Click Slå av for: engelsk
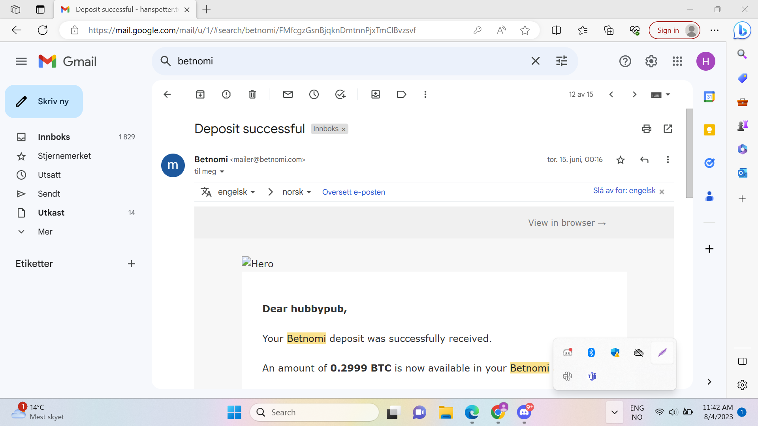Viewport: 758px width, 426px height. [624, 191]
